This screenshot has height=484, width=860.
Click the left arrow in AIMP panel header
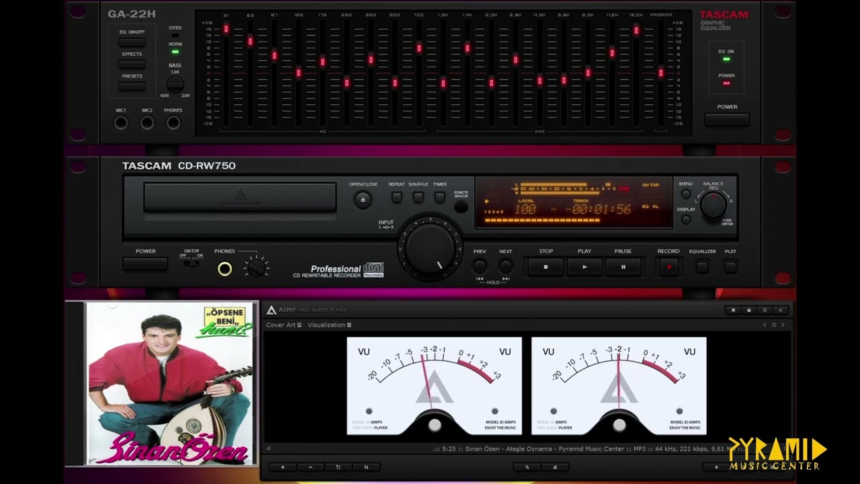tap(765, 325)
